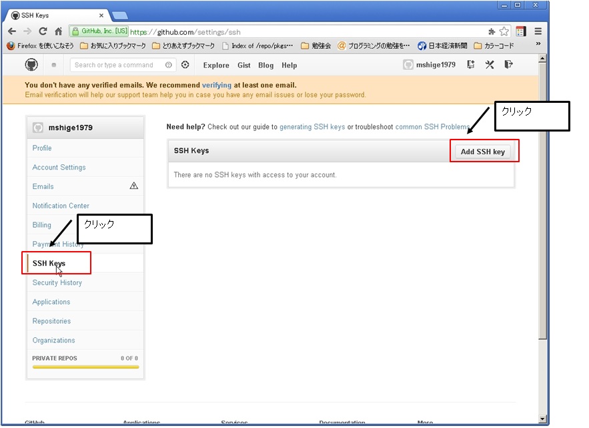Click the Emails warning triangle icon

(133, 186)
